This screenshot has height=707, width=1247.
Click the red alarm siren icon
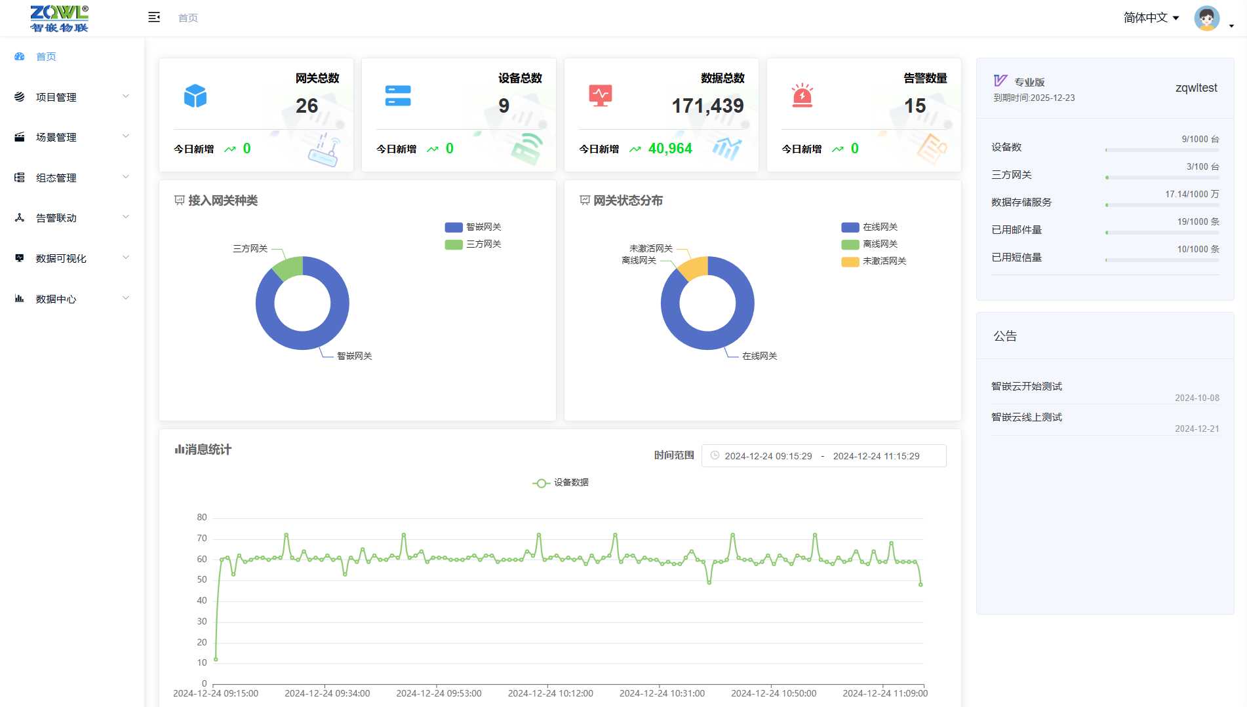coord(802,96)
